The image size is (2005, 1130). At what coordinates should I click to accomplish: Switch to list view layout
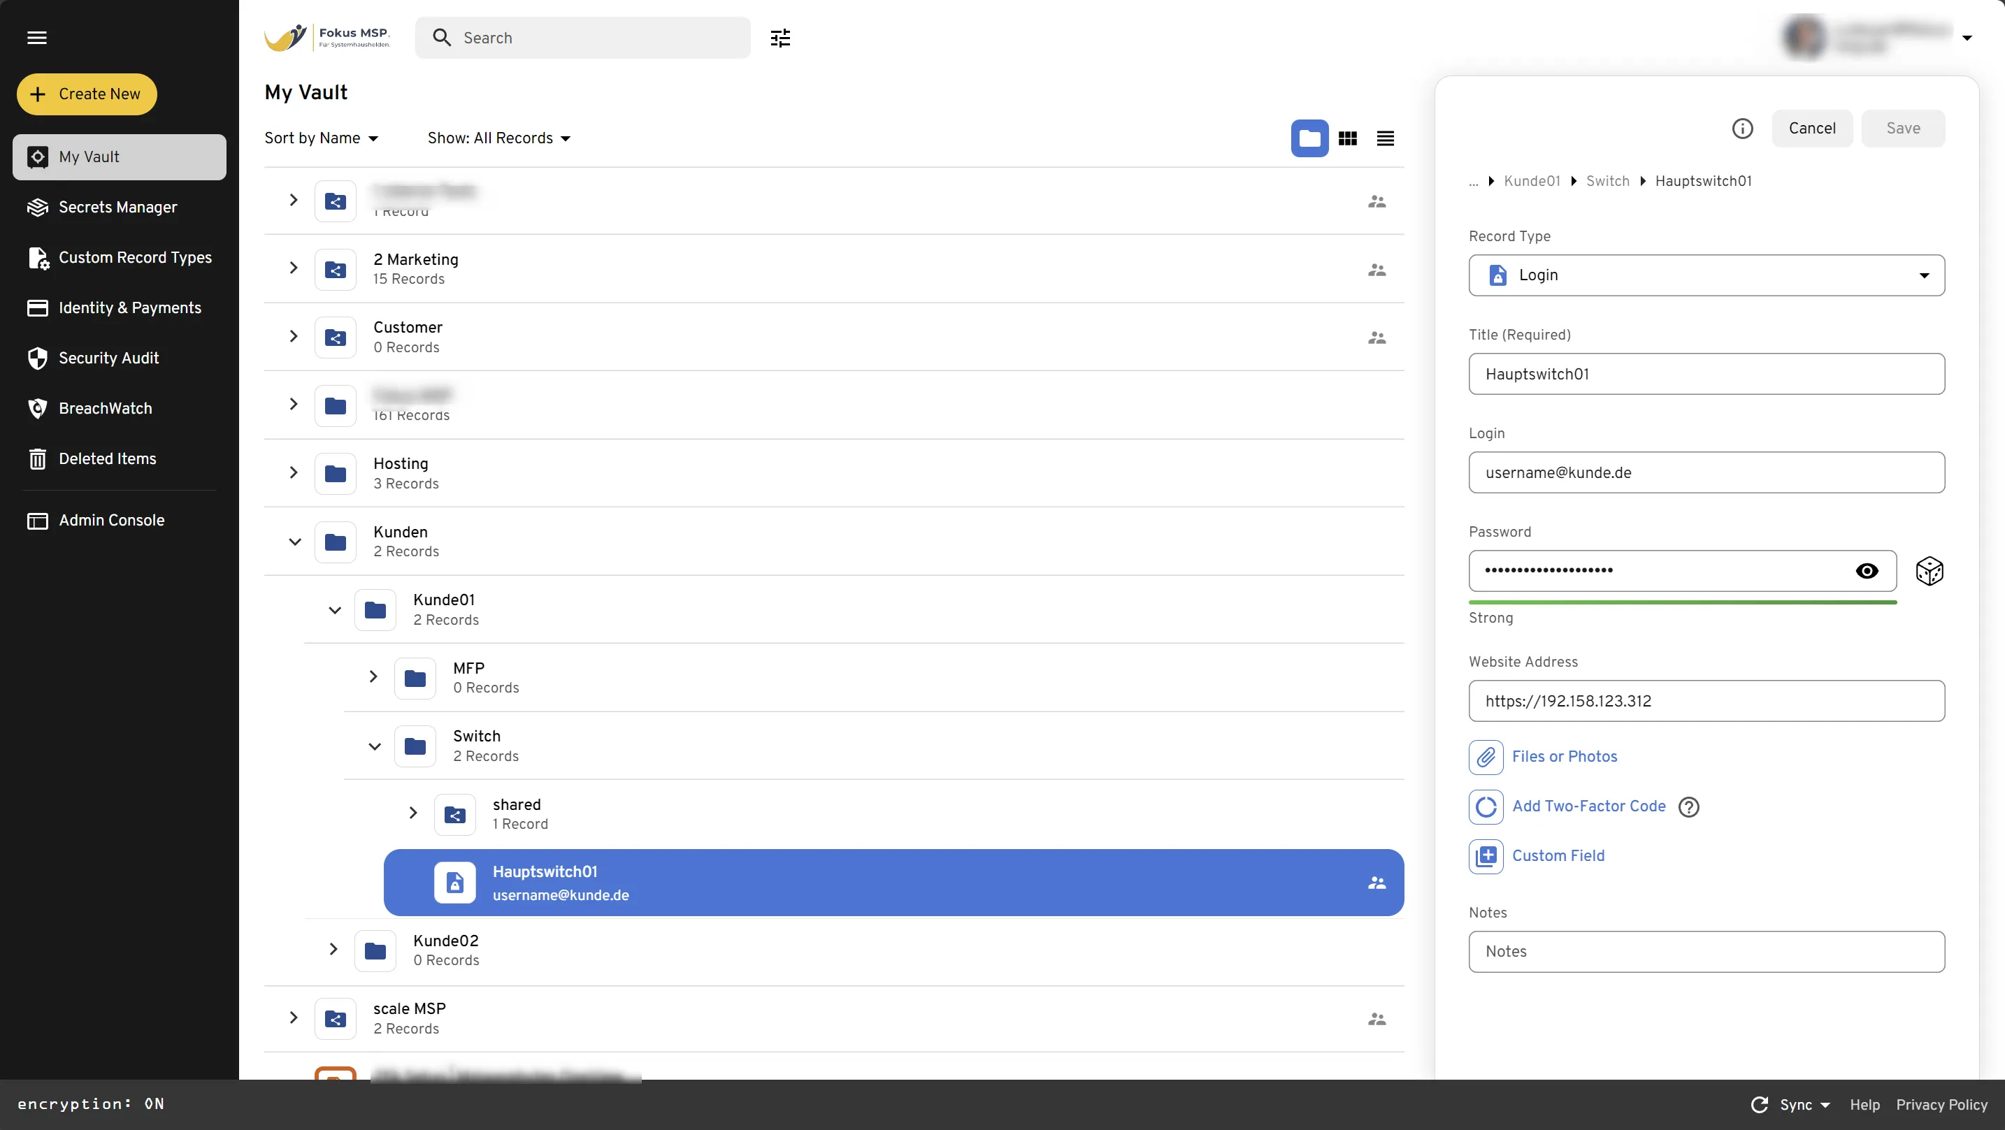click(1386, 138)
